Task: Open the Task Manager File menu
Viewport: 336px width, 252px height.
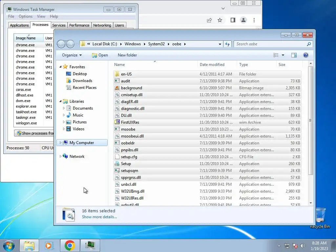Action: [x=11, y=16]
